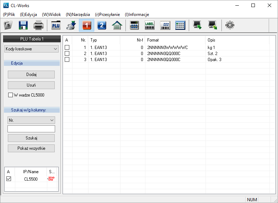The height and width of the screenshot is (203, 278).
Task: Click the IP/Name column header
Action: click(x=31, y=172)
